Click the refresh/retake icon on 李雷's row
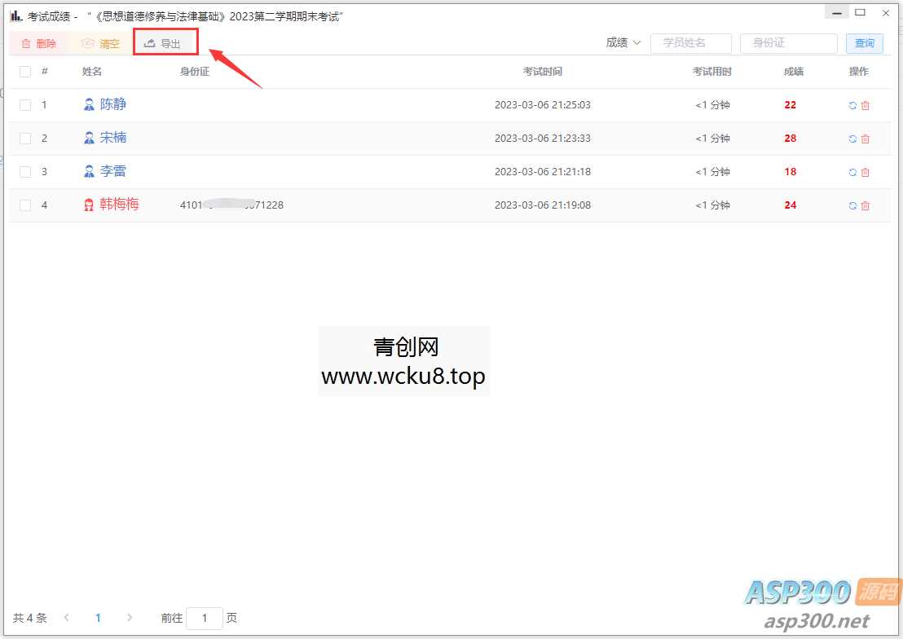This screenshot has height=639, width=903. point(852,172)
